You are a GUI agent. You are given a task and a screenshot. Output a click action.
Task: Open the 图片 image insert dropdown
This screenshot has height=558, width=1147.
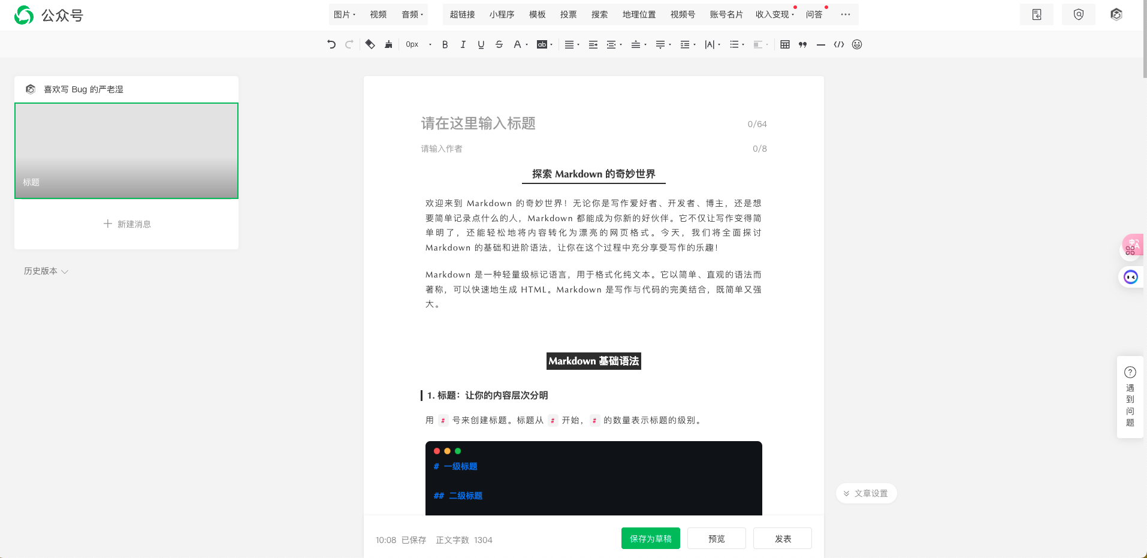click(x=345, y=14)
